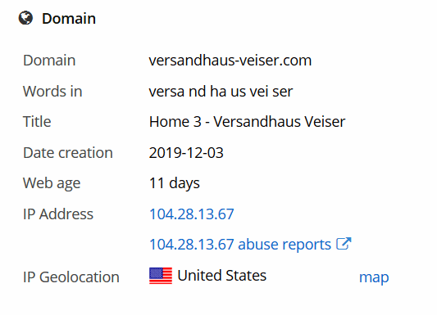Open the 104.28.13.67 IP address link

(192, 214)
